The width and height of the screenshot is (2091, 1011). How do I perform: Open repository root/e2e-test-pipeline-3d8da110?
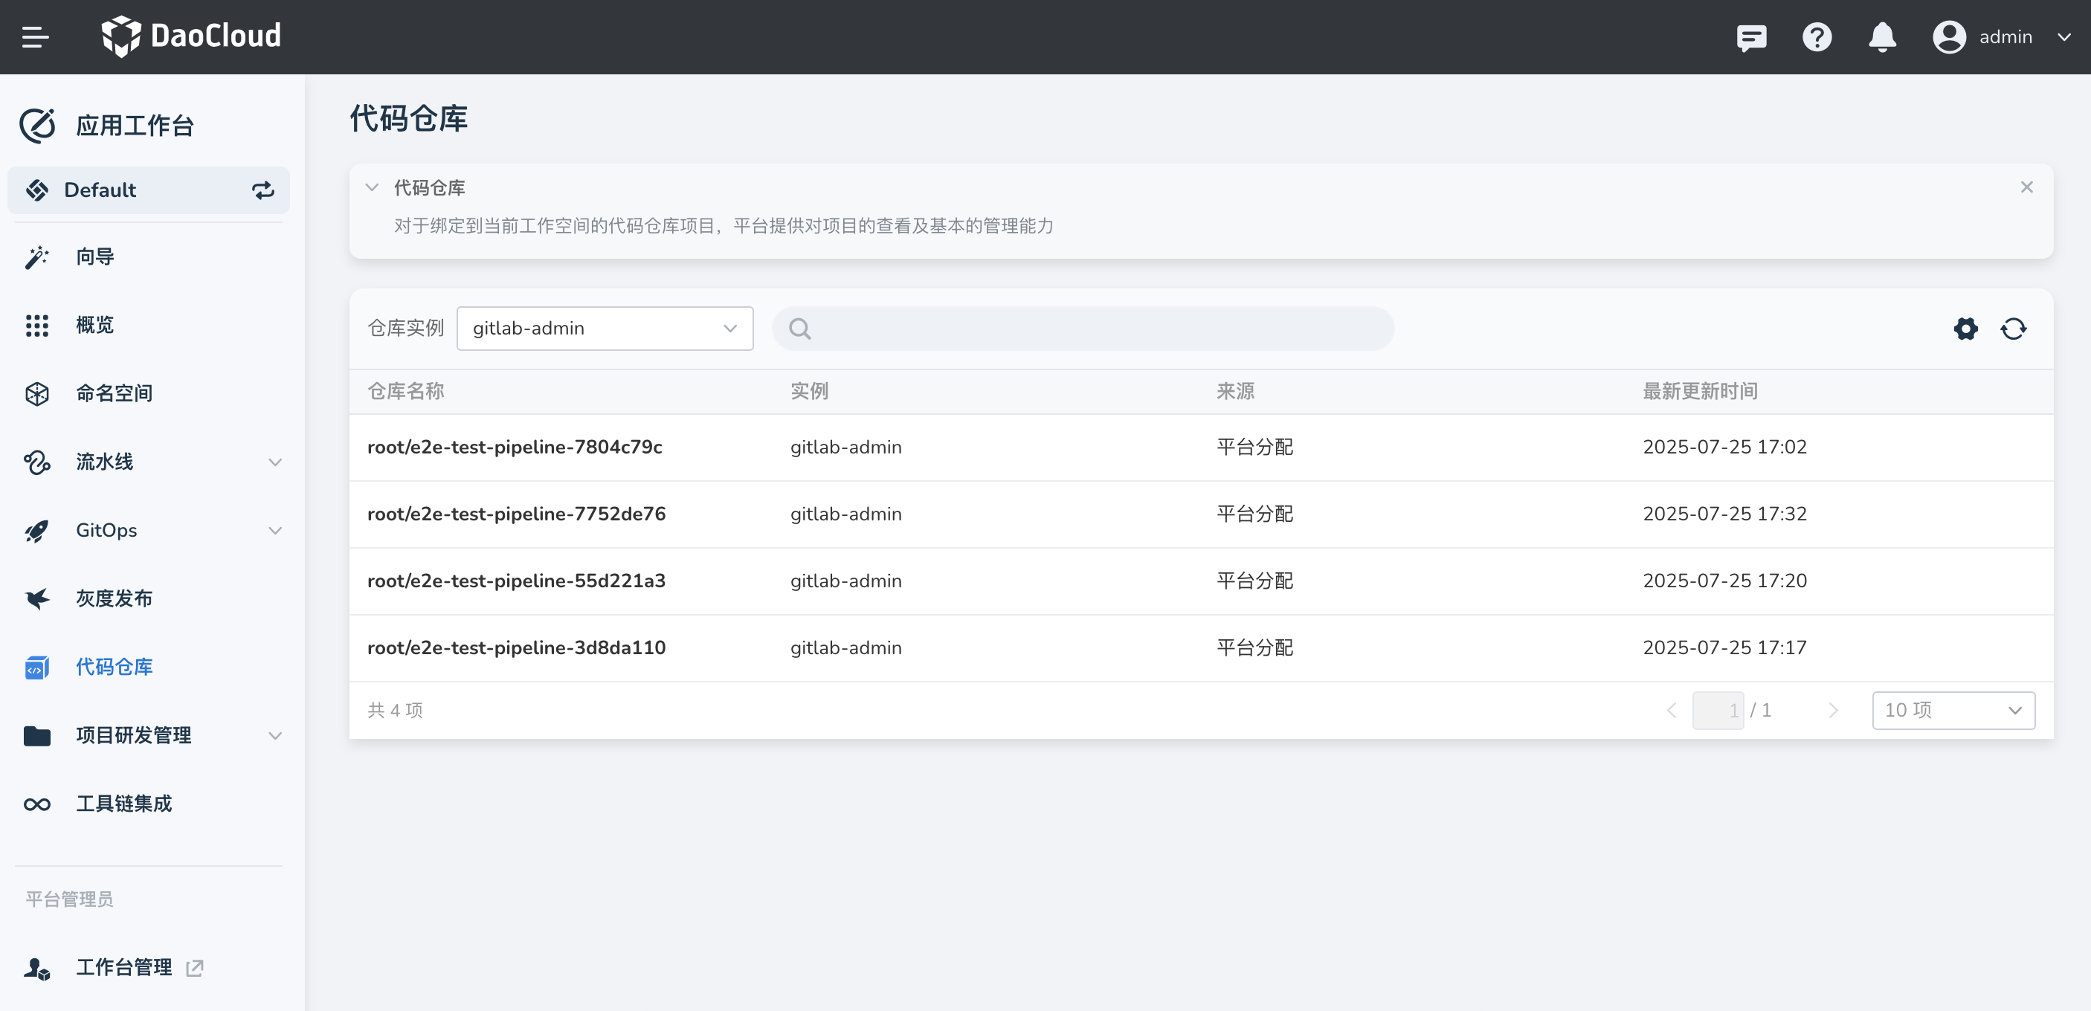(515, 647)
